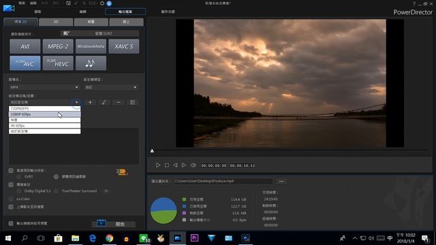
Task: Select the SVRT radio option
Action: (x=18, y=177)
